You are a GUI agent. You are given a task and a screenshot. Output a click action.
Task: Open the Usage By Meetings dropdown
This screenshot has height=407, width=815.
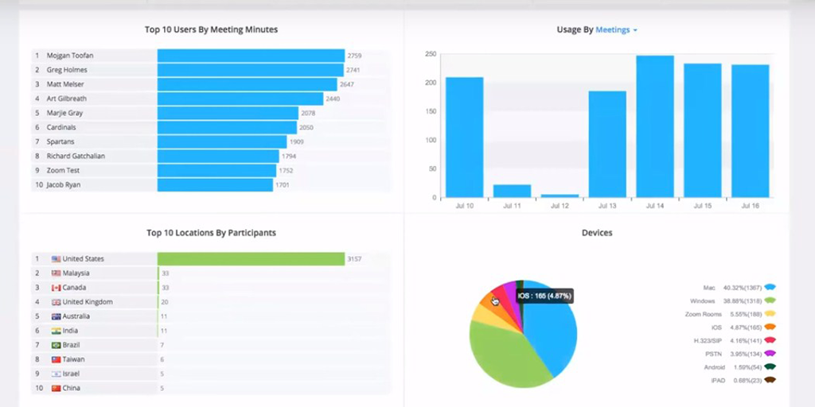617,30
